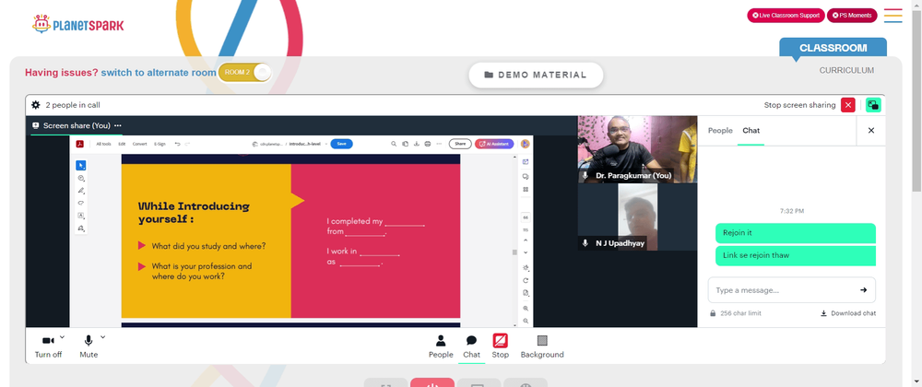The image size is (922, 387).
Task: Open the Acrobat more options ellipsis
Action: [439, 144]
